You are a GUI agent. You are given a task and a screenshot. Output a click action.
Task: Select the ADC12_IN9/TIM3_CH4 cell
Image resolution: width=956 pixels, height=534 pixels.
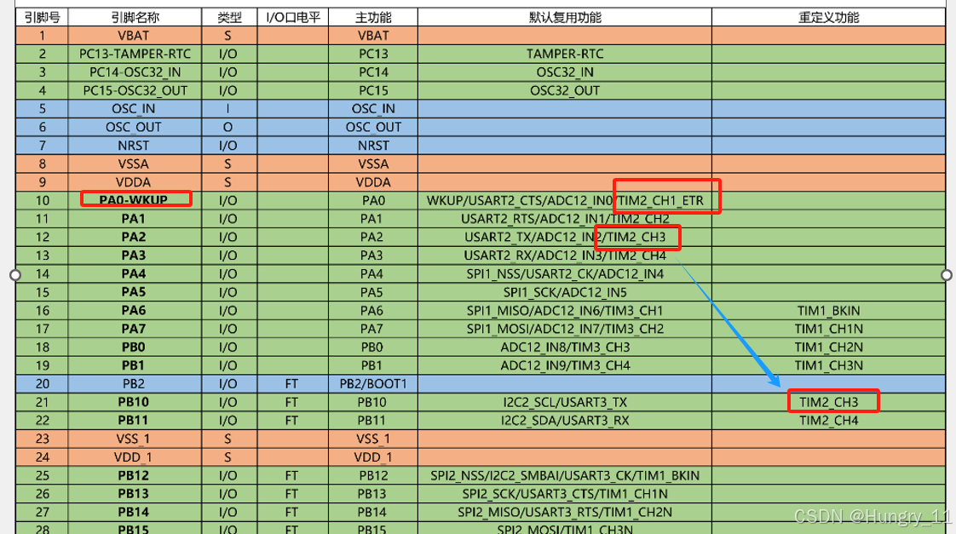(x=565, y=365)
